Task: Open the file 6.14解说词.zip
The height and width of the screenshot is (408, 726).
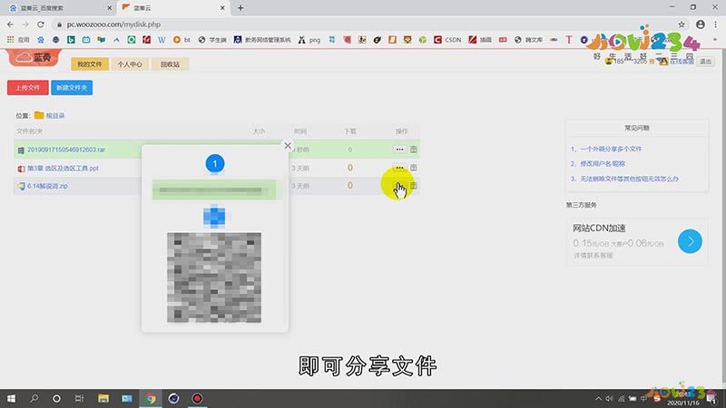Action: click(x=47, y=186)
